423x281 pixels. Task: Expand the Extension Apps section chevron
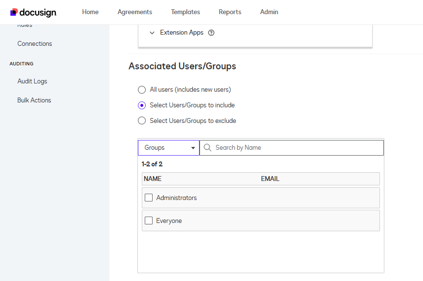point(152,33)
